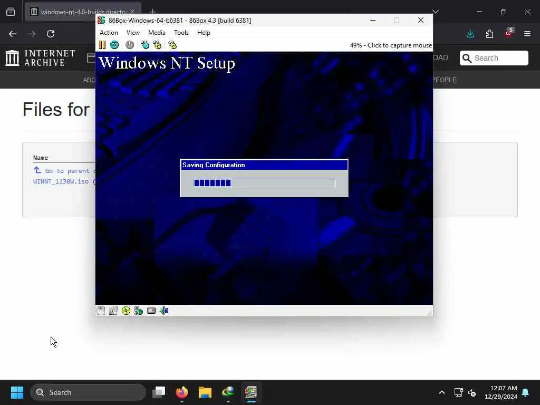540x405 pixels.
Task: Open the Tools menu in 86Box
Action: click(x=181, y=33)
